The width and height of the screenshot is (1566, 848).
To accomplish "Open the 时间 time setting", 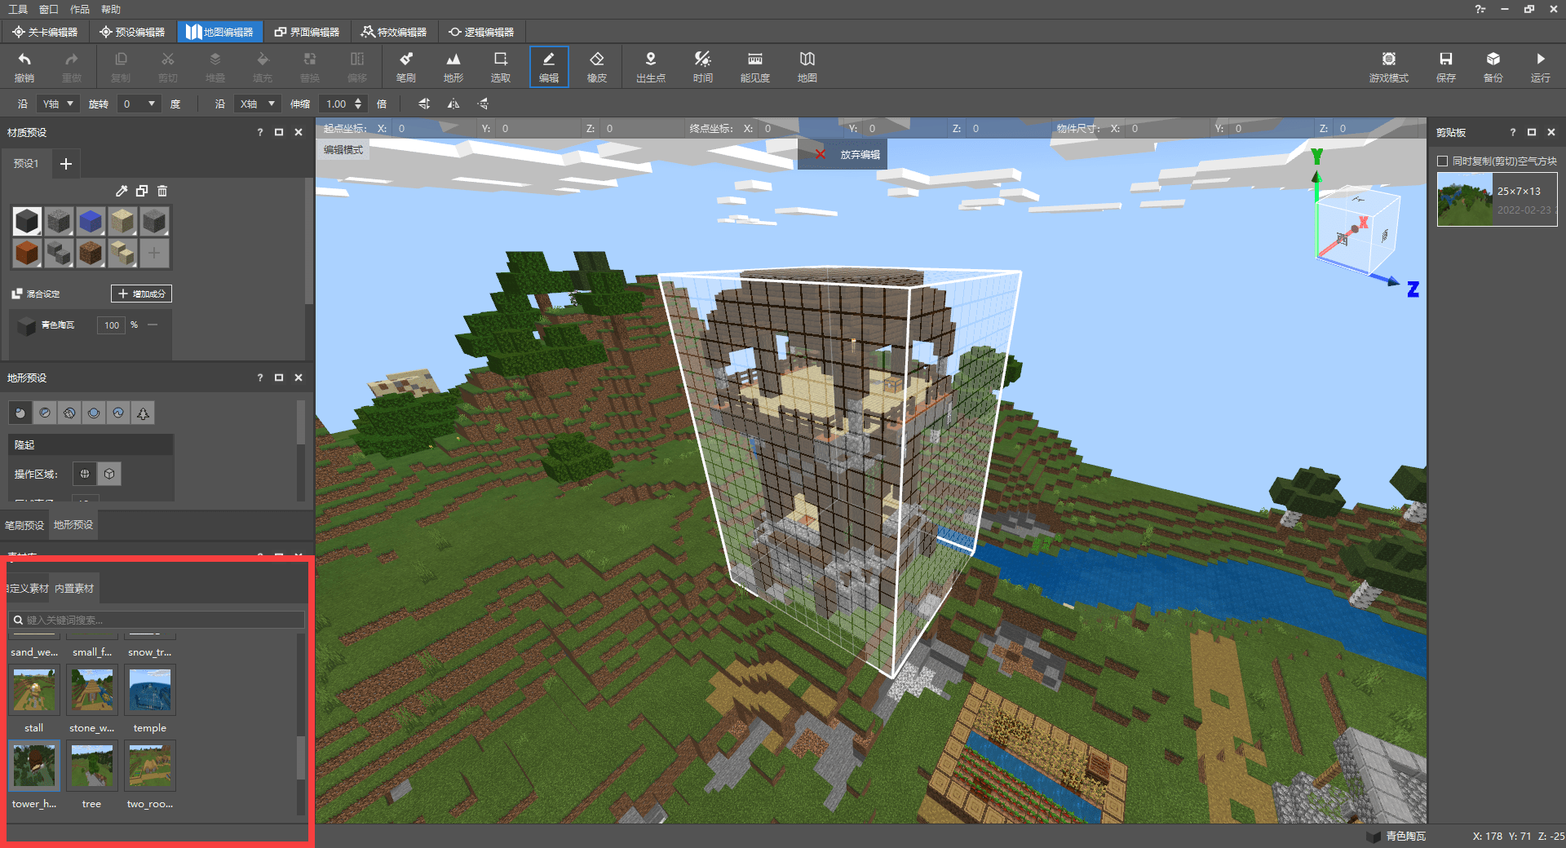I will [x=703, y=66].
